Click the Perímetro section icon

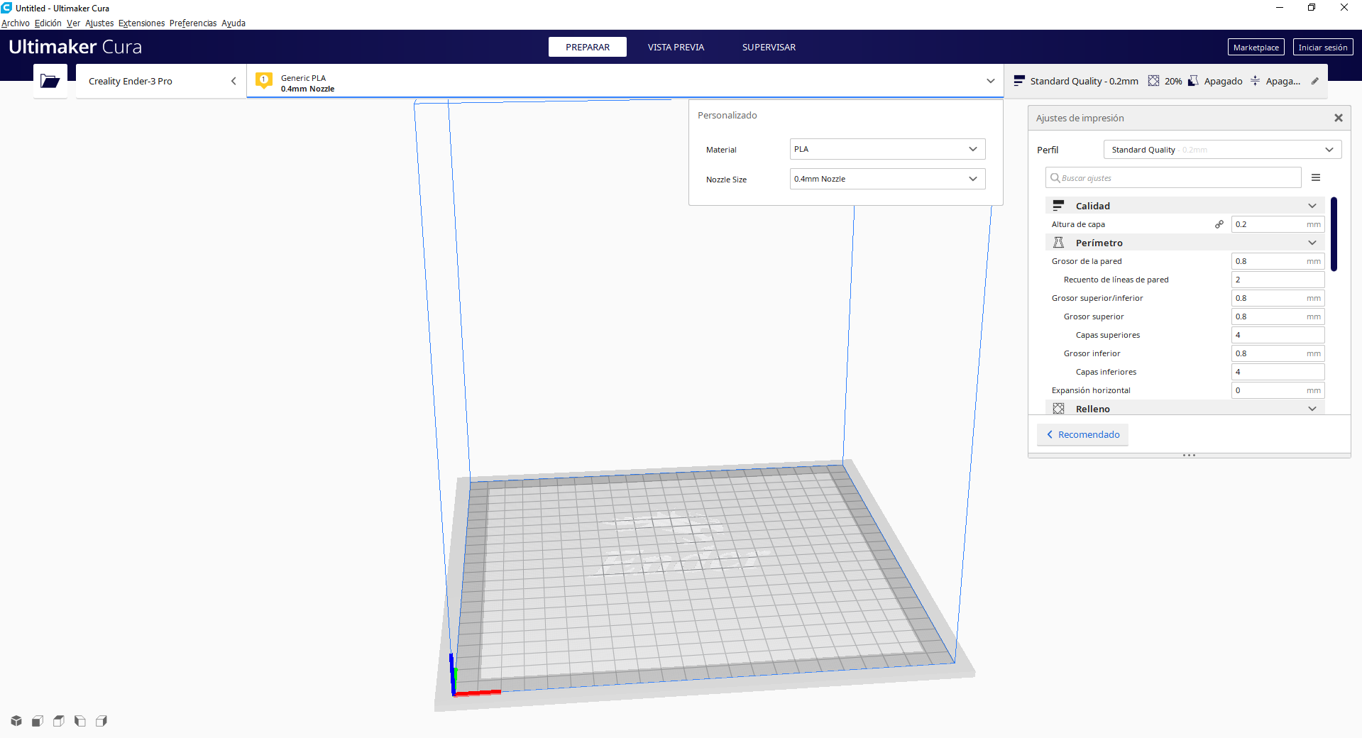click(x=1058, y=243)
